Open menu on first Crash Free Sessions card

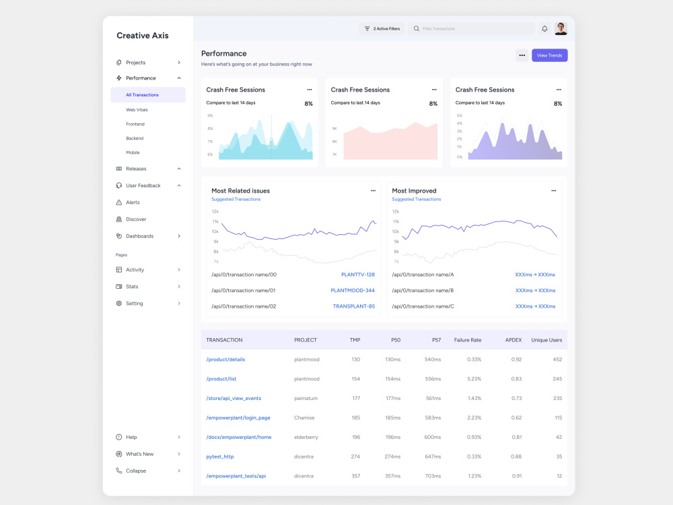click(x=310, y=90)
